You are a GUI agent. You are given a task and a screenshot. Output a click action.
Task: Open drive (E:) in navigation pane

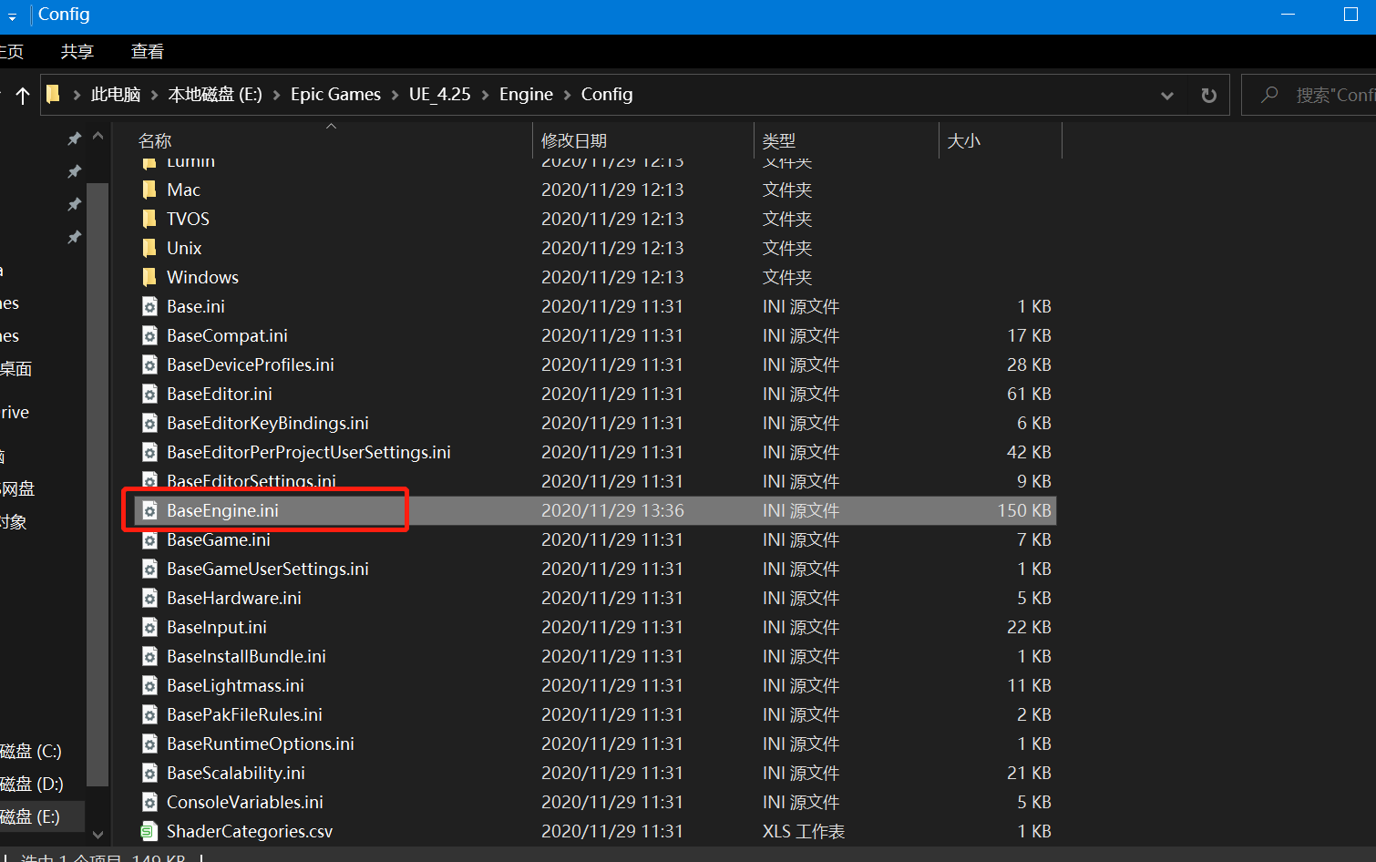point(30,816)
